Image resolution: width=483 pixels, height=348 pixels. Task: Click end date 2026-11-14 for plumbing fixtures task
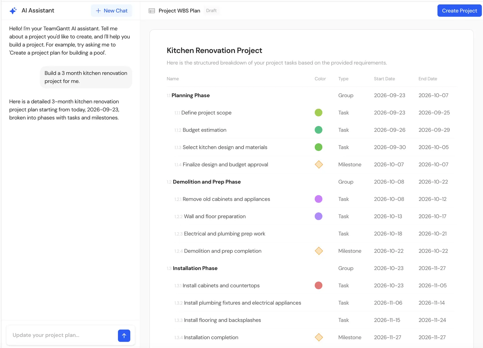[x=432, y=303]
